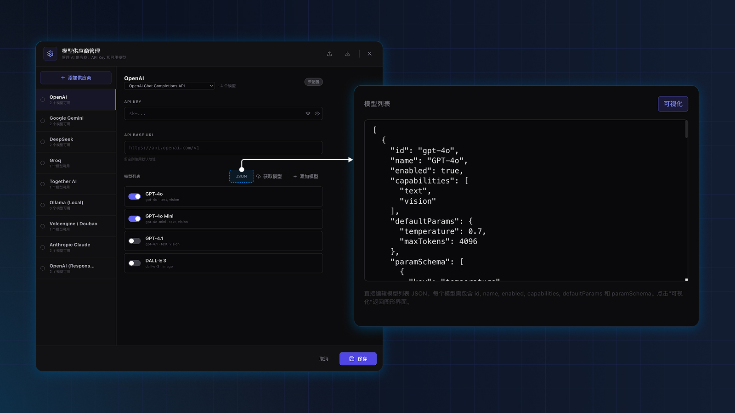Select the DeepSeek provider
Screen dimensions: 735x413
tap(76, 142)
